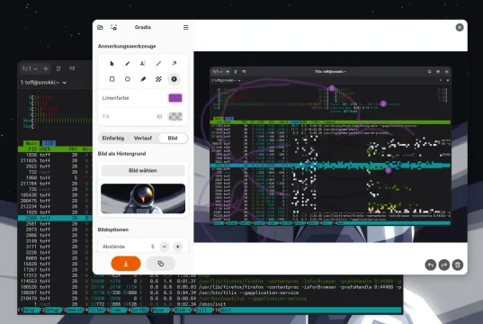Delete all annotations with trash icon
The image size is (483, 324).
point(458,265)
